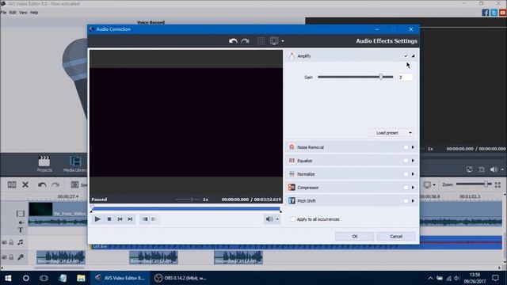This screenshot has width=507, height=285.
Task: Click the monitor preview icon
Action: (x=274, y=41)
